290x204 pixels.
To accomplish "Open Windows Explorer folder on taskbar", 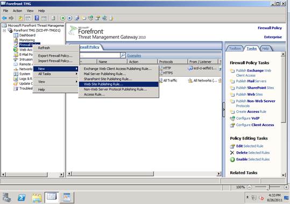I will 37,198.
